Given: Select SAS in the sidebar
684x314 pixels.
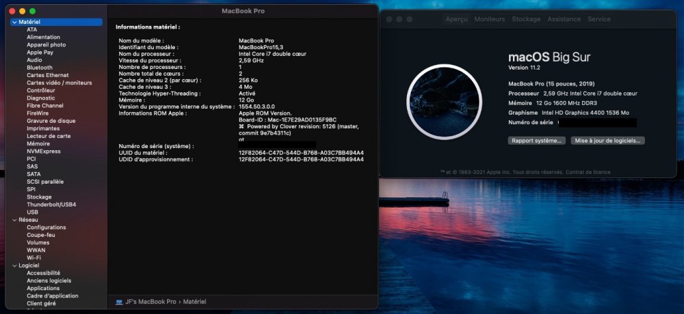Looking at the screenshot, I should click(x=32, y=167).
